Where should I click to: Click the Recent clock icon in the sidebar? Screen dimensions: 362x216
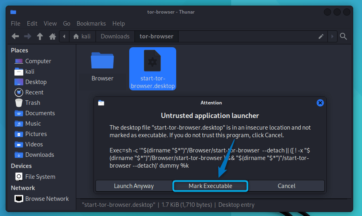[x=19, y=92]
